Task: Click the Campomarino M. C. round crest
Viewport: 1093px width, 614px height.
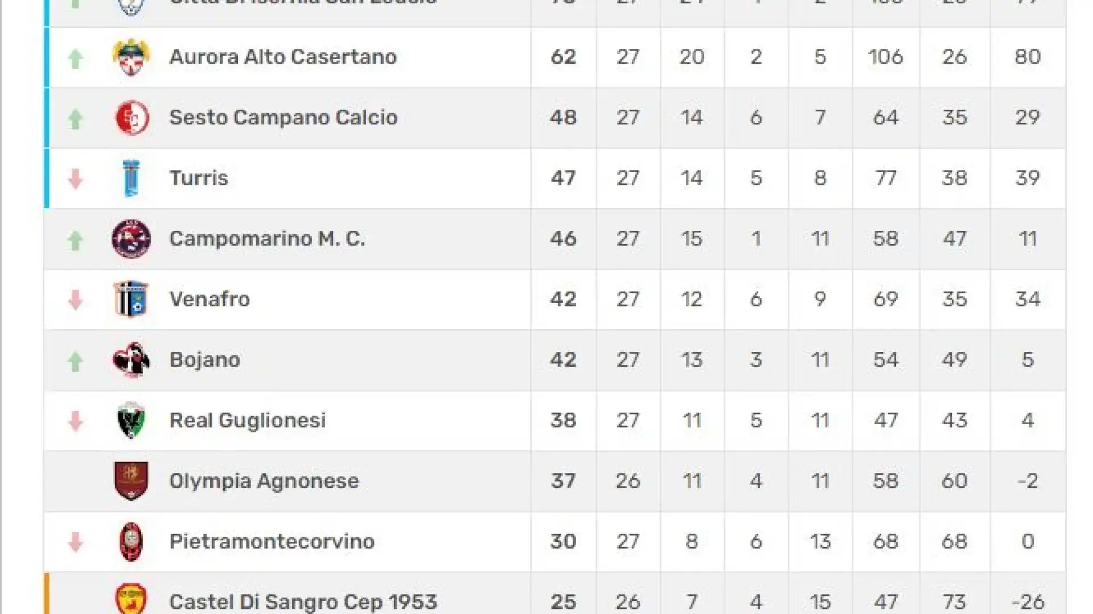Action: [x=132, y=239]
